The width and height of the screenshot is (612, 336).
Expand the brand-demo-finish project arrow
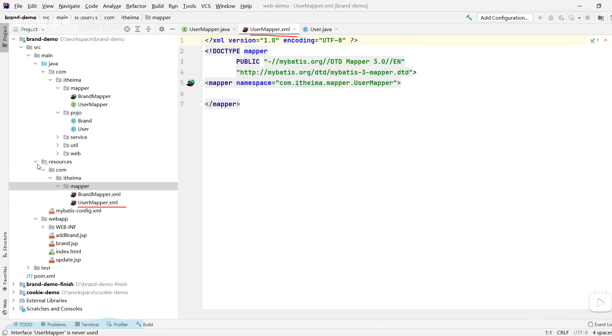[x=14, y=284]
